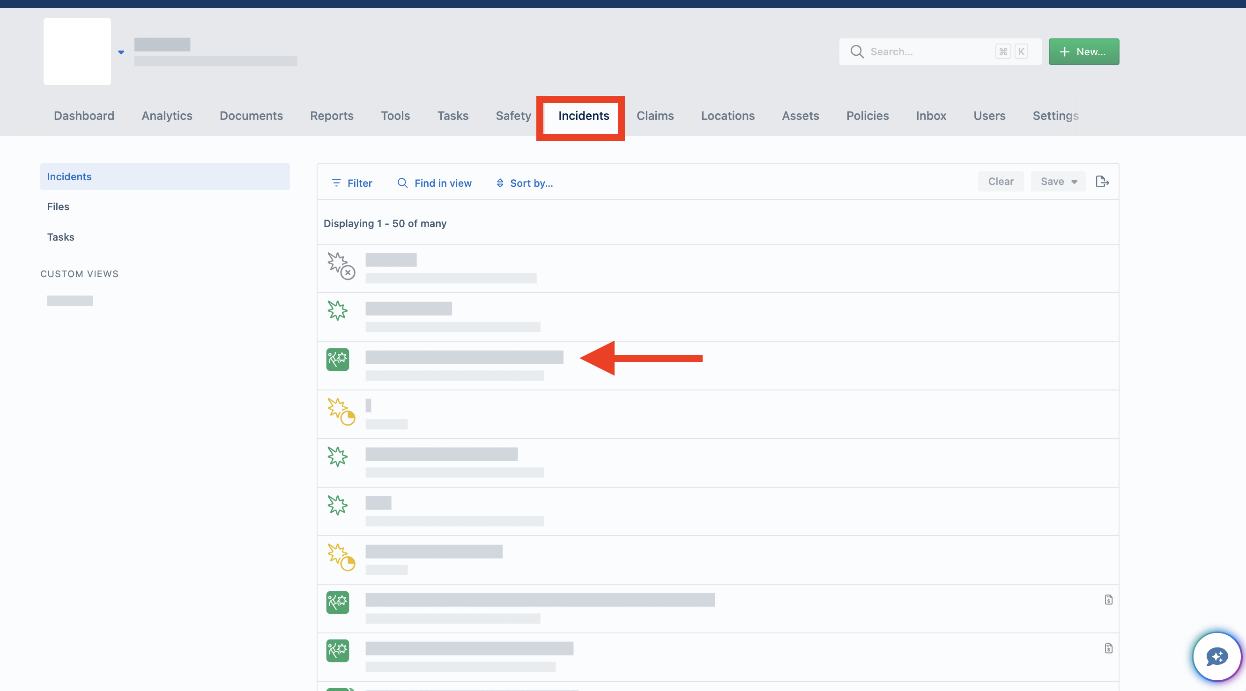Click the magnifier icon in Search box

coord(857,52)
